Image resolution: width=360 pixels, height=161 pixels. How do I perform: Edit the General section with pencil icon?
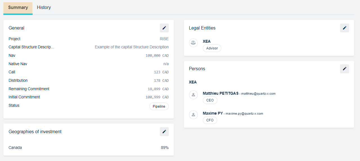tap(164, 28)
